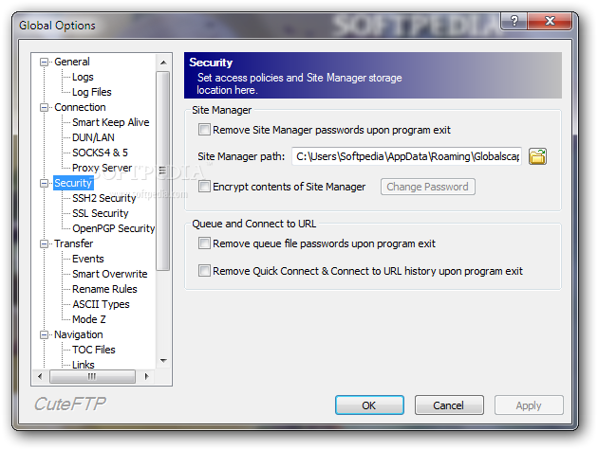Browse for Site Manager path folder
Viewport: 598px width, 450px height.
tap(537, 156)
